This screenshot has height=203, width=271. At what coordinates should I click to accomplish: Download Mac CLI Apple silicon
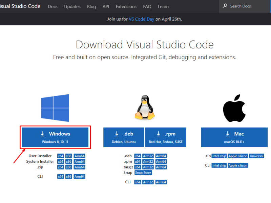(x=238, y=165)
